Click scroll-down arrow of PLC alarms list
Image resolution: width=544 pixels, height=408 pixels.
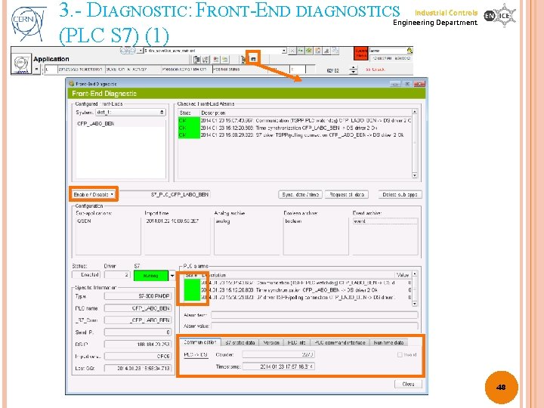point(415,304)
